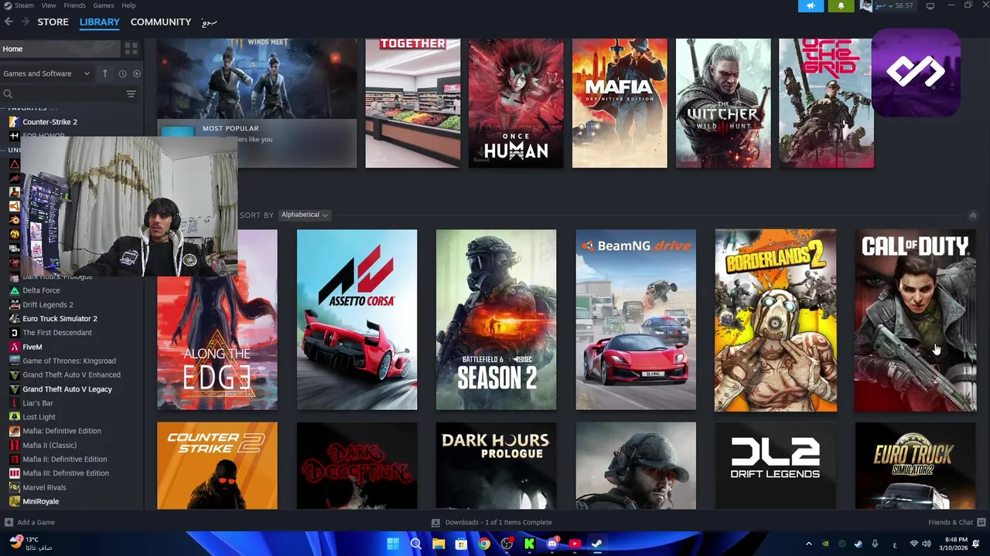Toggle the recent activity clock filter
Image resolution: width=990 pixels, height=556 pixels.
[122, 73]
